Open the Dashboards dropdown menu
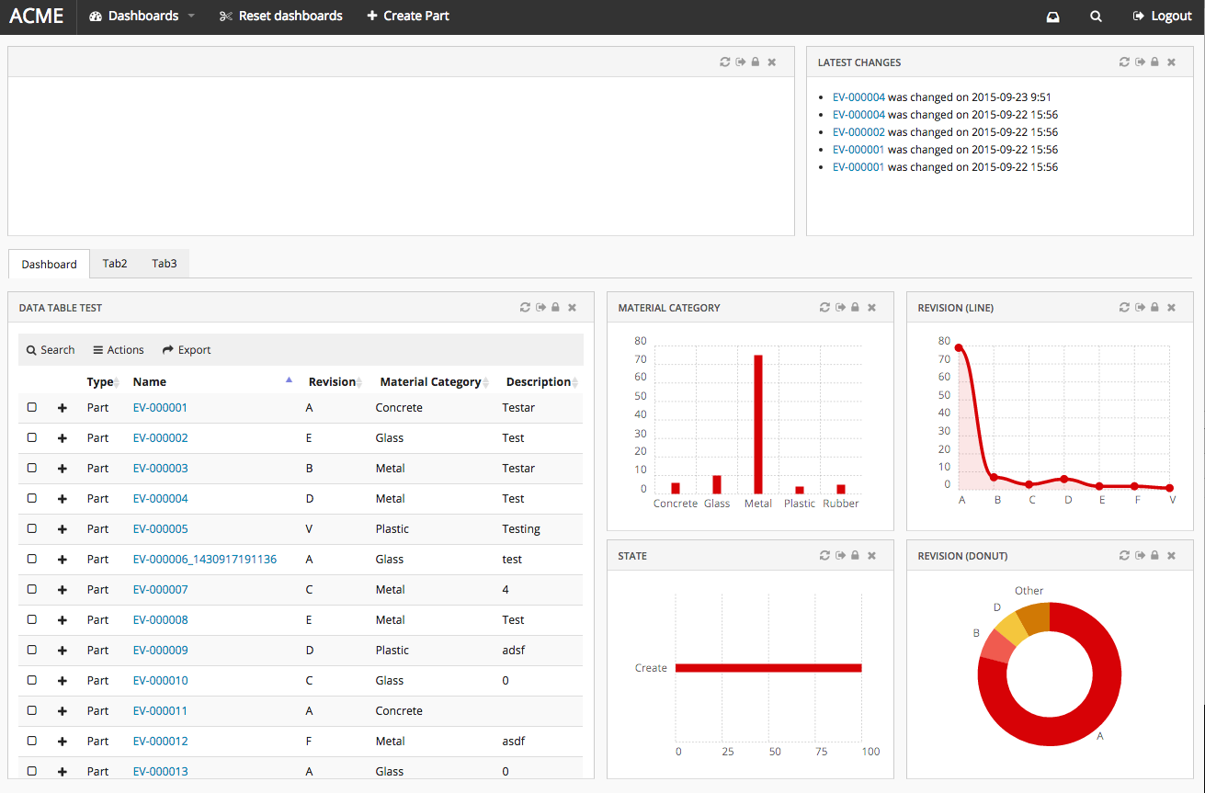Viewport: 1205px width, 793px height. (142, 17)
